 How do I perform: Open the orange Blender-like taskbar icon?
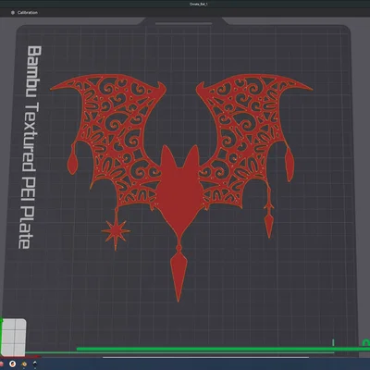pyautogui.click(x=24, y=364)
